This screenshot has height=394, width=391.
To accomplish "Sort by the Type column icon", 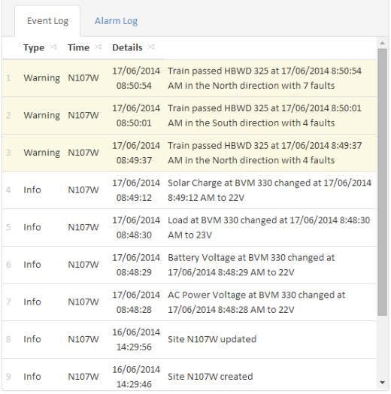I will click(x=53, y=47).
